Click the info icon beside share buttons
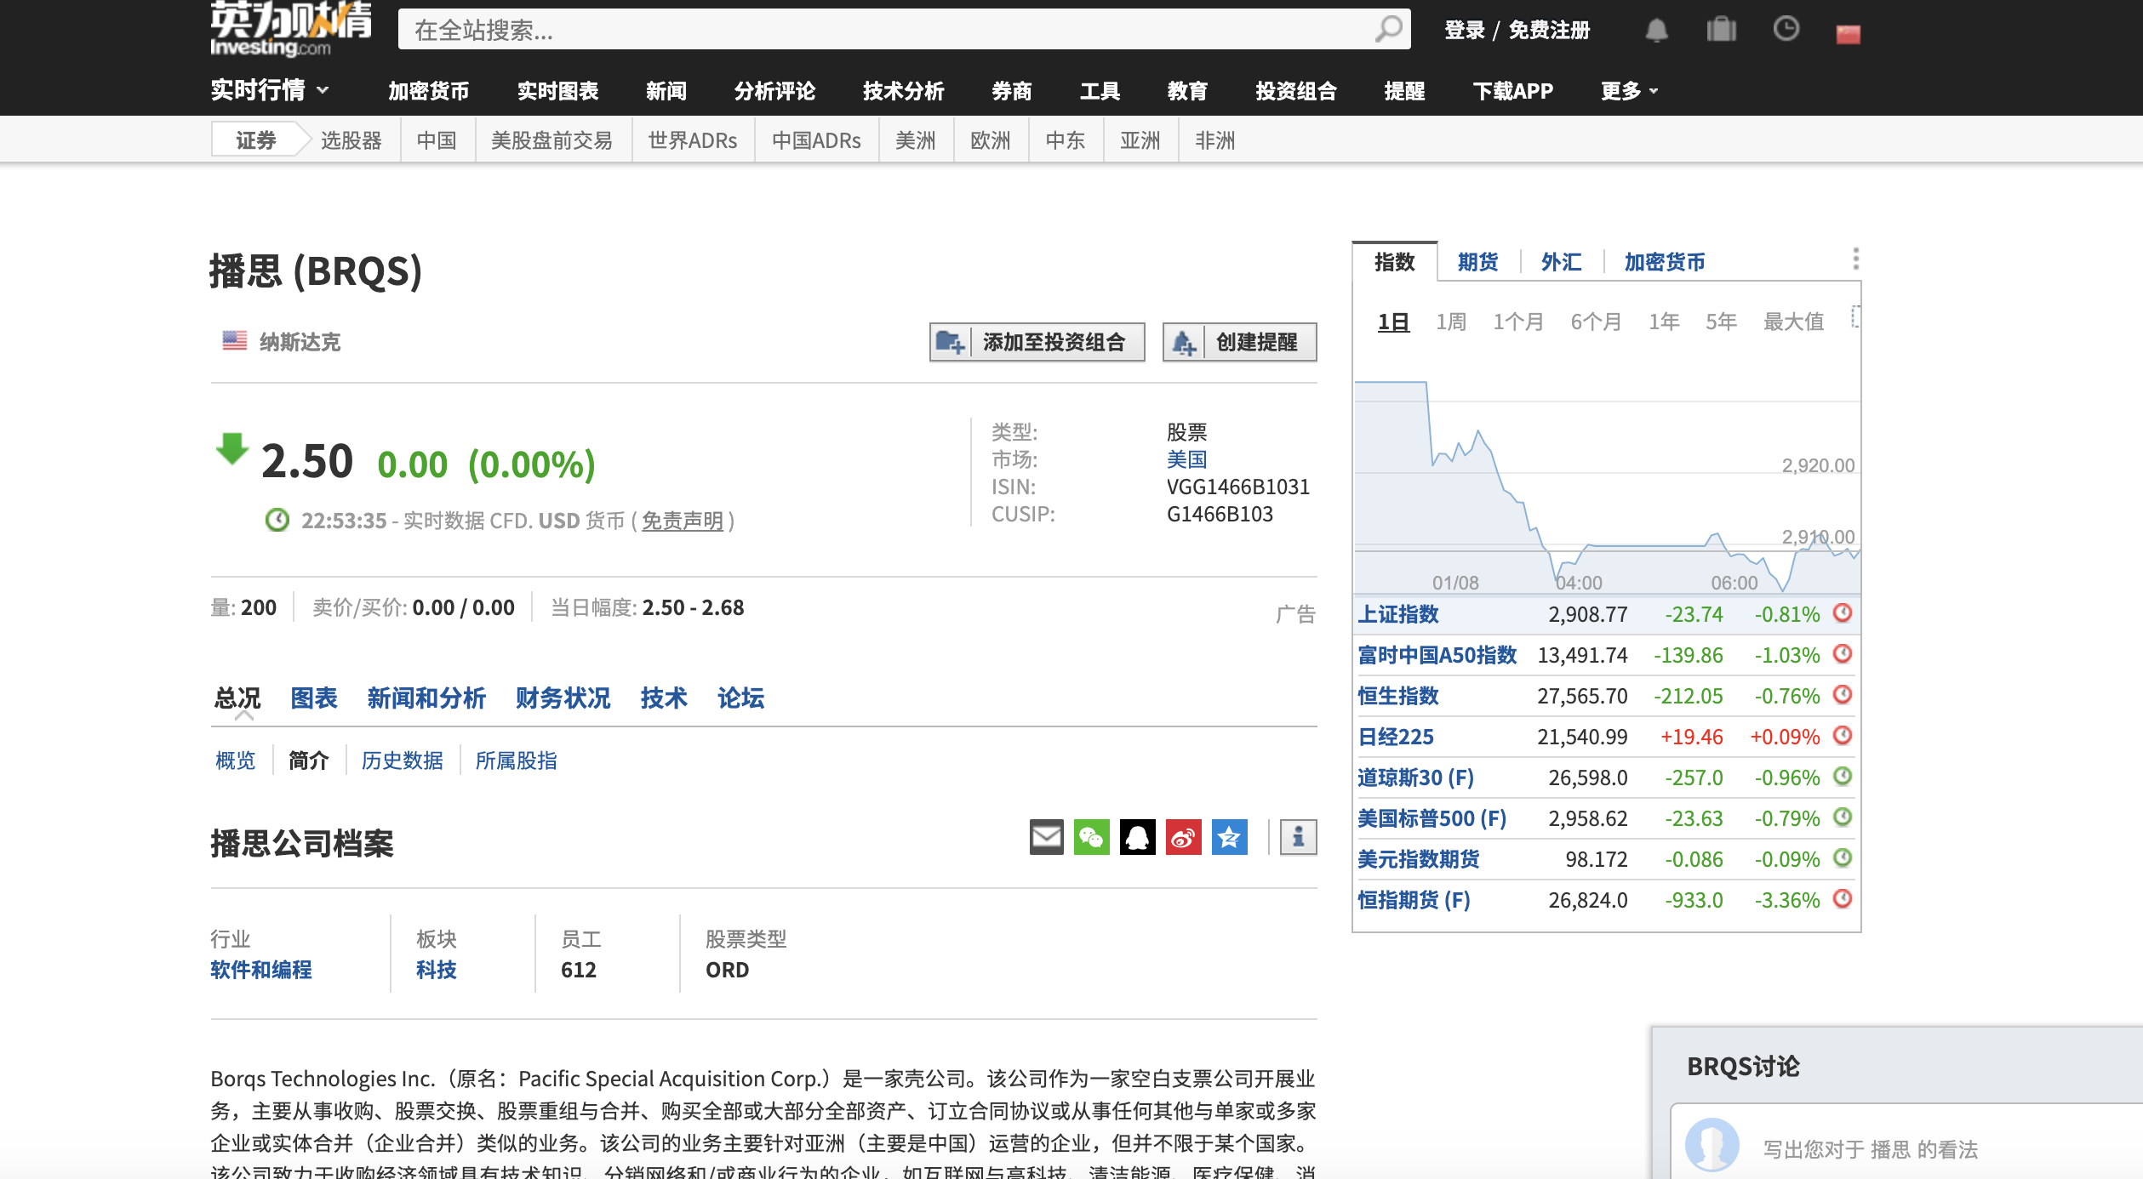Image resolution: width=2143 pixels, height=1179 pixels. (1298, 837)
